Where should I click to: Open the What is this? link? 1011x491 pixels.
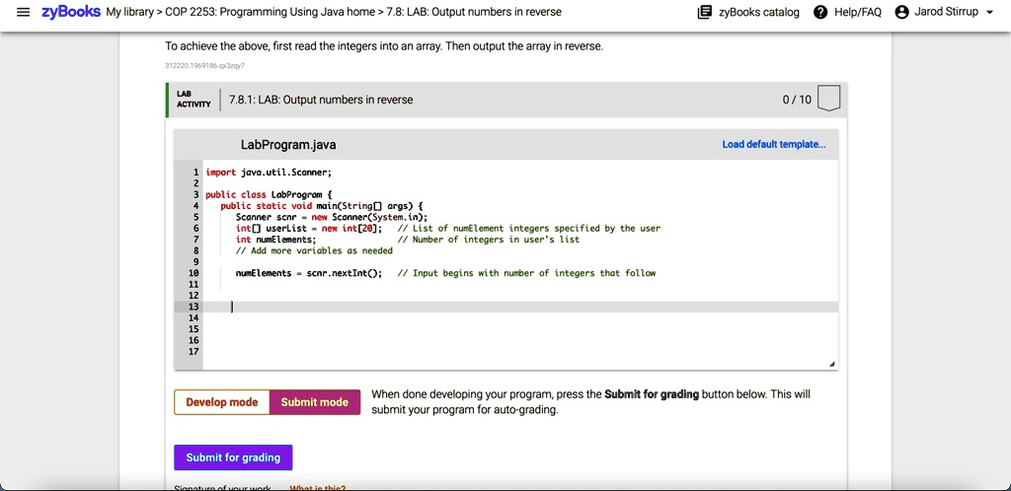pos(317,487)
